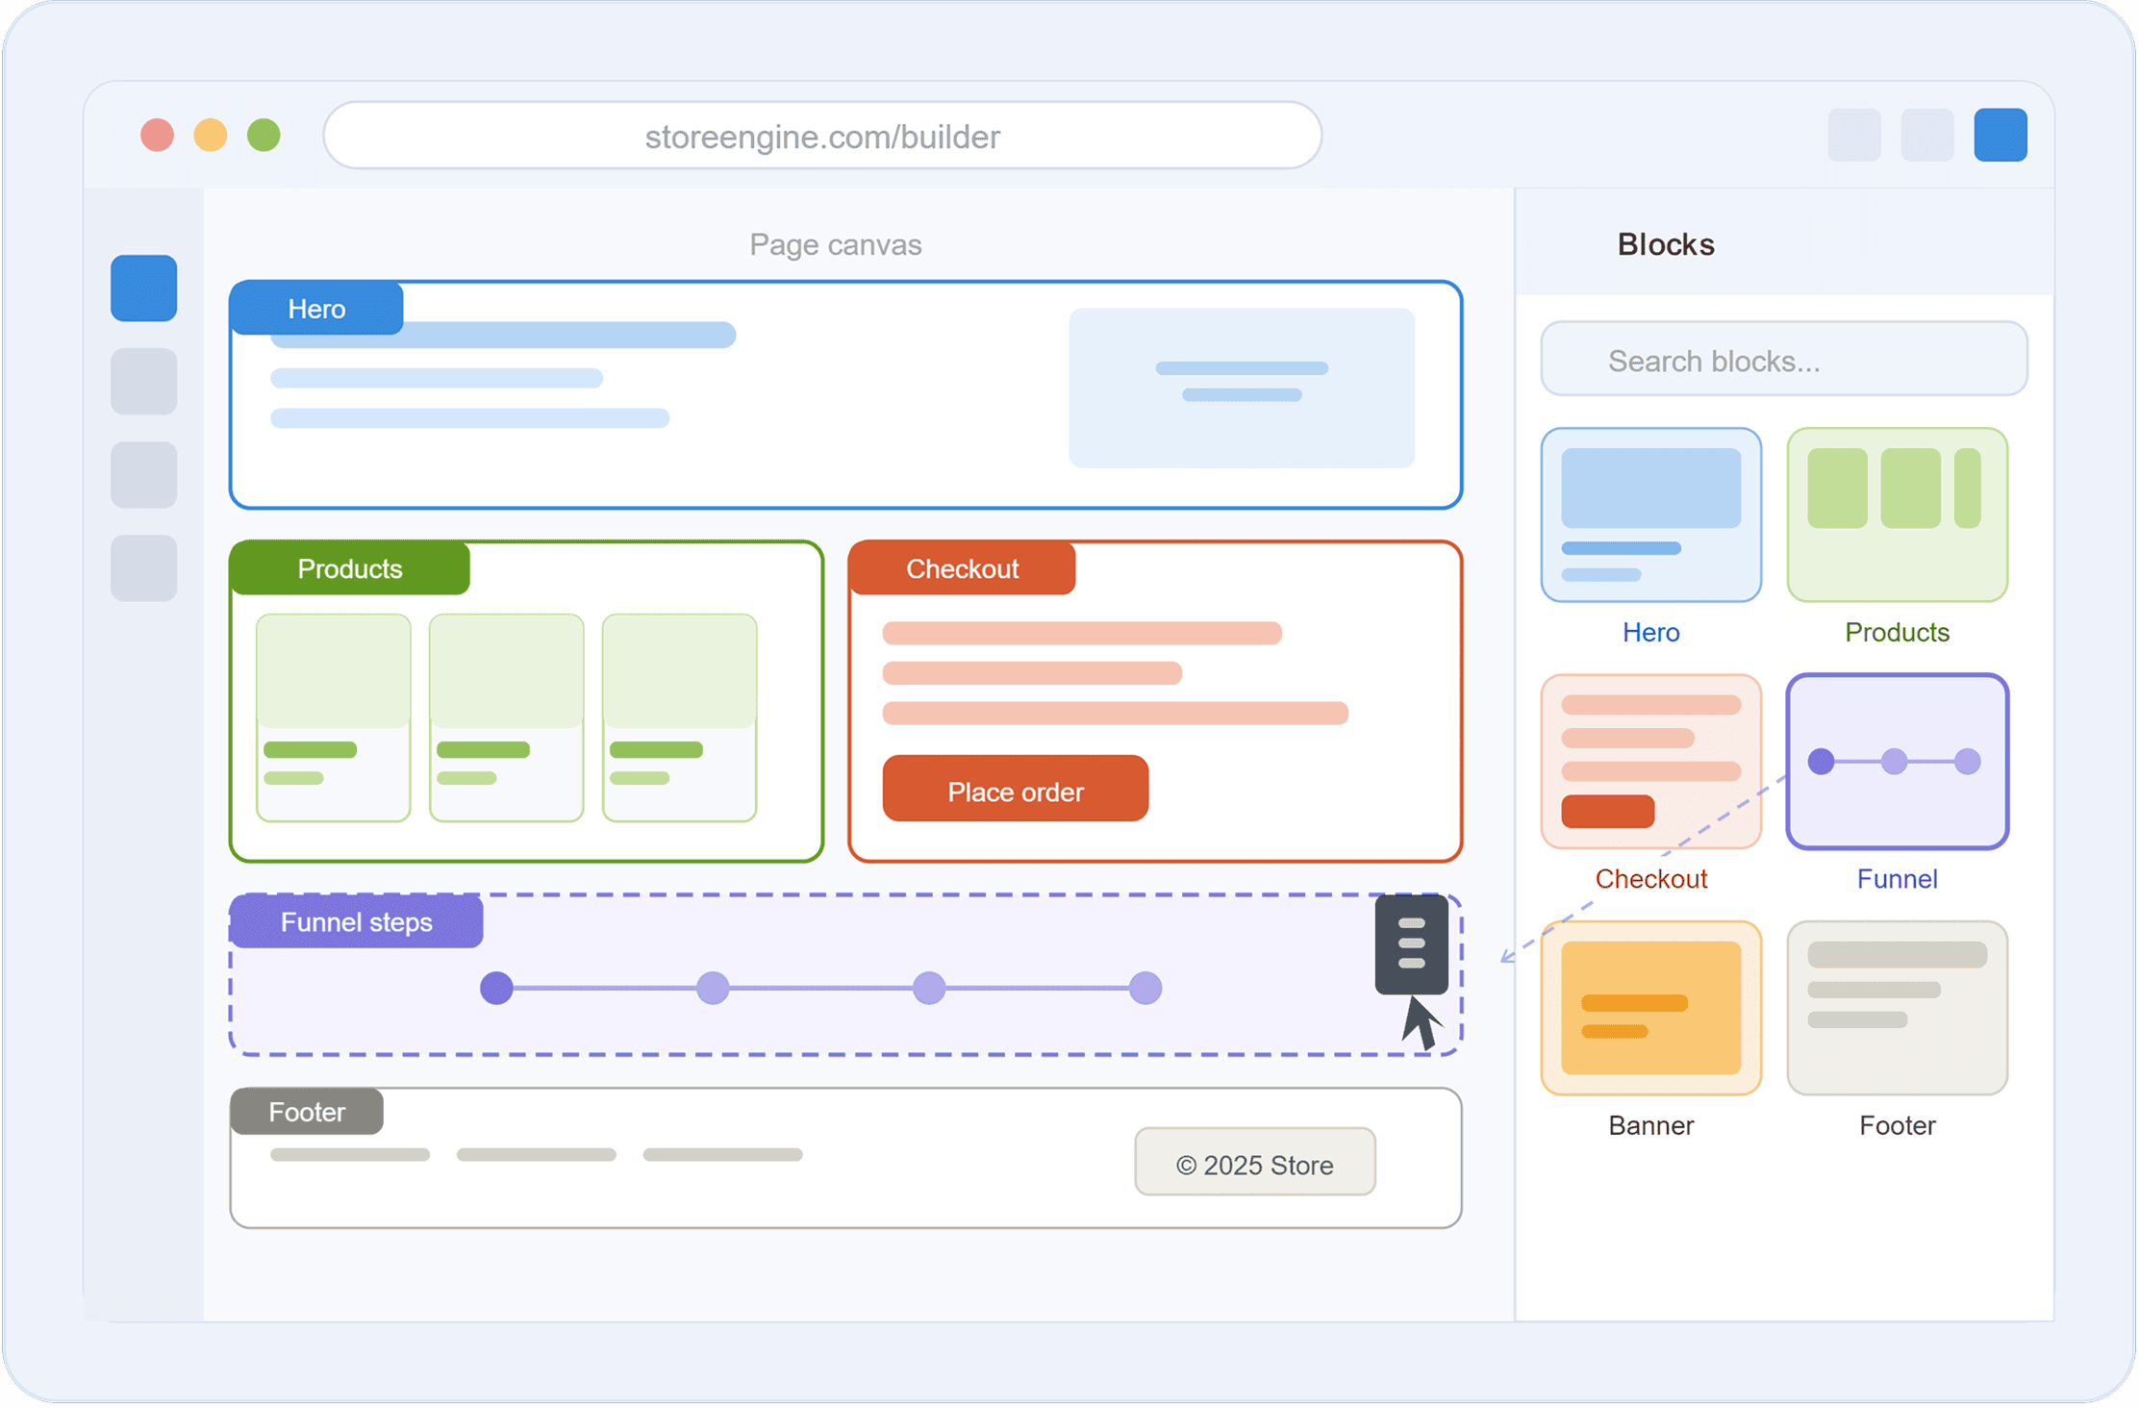
Task: Select the Hero block thumbnail in Blocks panel
Action: (x=1651, y=515)
